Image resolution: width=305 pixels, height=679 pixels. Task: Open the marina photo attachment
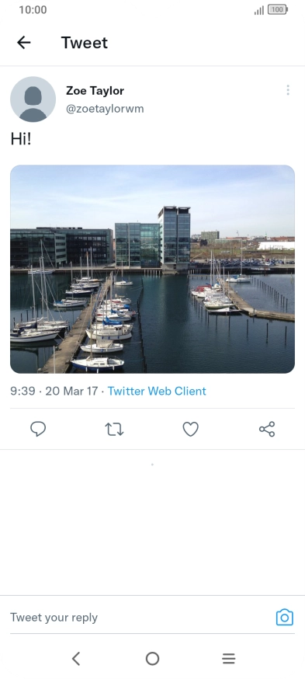pyautogui.click(x=152, y=269)
